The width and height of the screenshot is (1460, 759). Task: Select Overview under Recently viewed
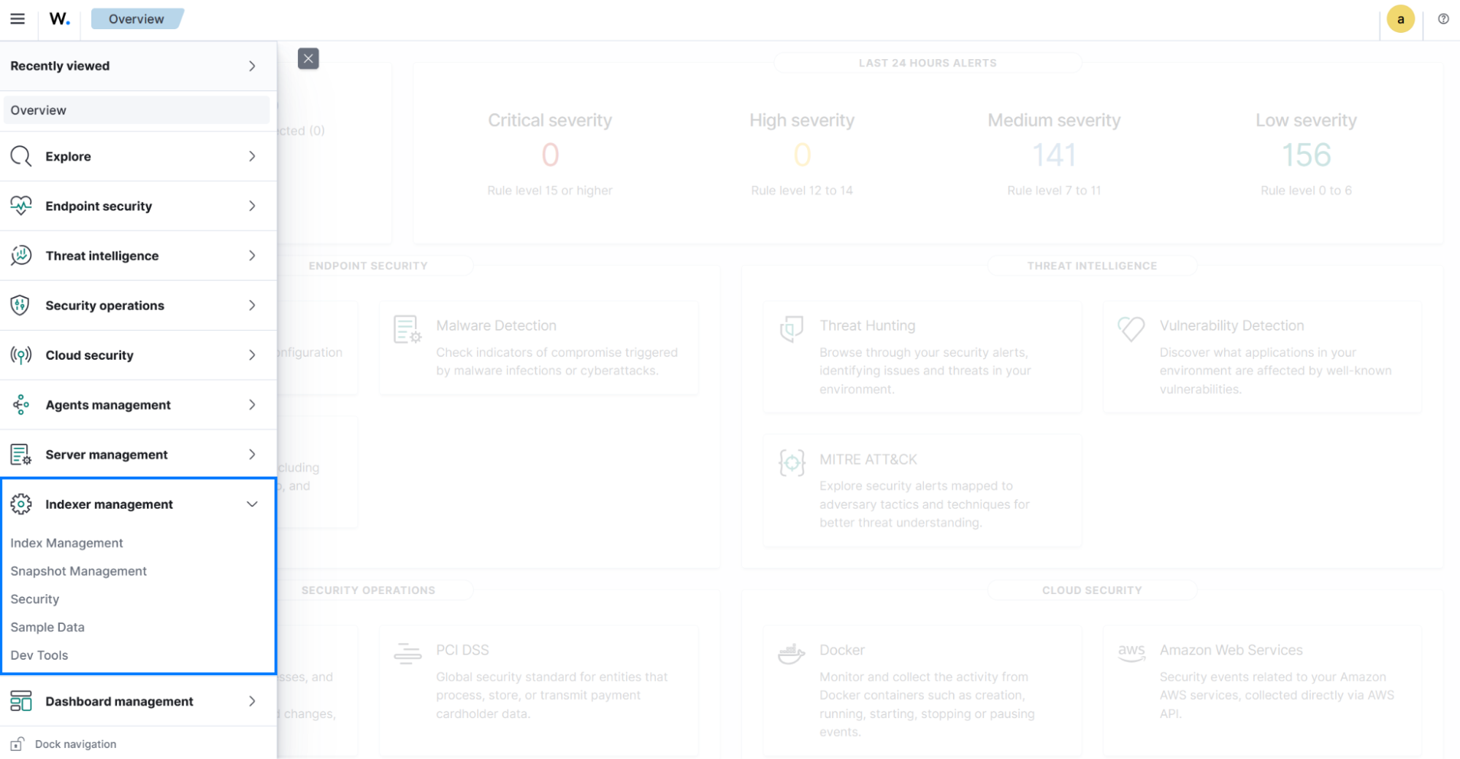(x=38, y=109)
